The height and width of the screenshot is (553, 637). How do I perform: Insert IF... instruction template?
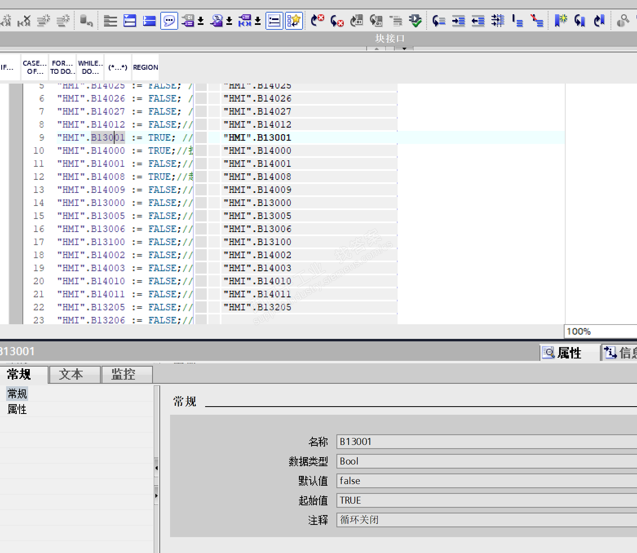[9, 67]
